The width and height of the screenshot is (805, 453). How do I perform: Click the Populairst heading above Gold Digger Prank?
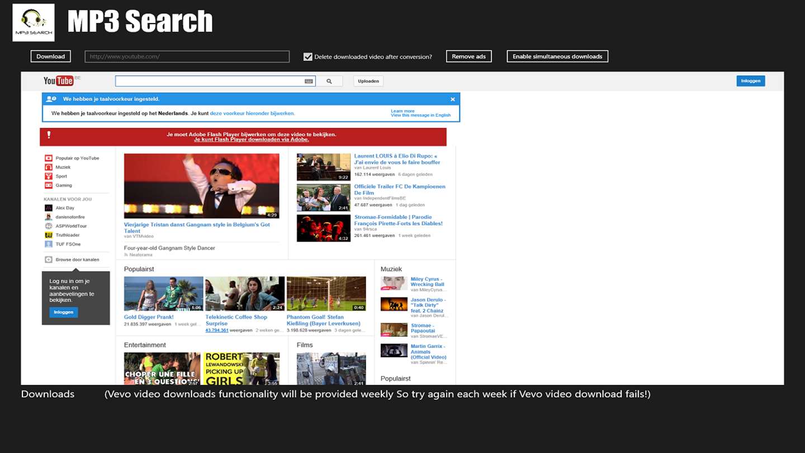pyautogui.click(x=139, y=269)
